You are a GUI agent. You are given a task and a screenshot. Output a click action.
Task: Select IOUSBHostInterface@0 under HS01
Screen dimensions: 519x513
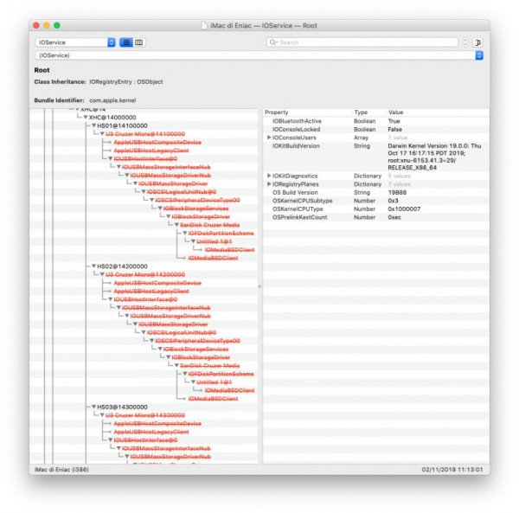click(x=145, y=159)
